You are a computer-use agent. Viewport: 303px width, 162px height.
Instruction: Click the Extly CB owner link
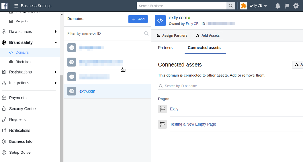[192, 24]
